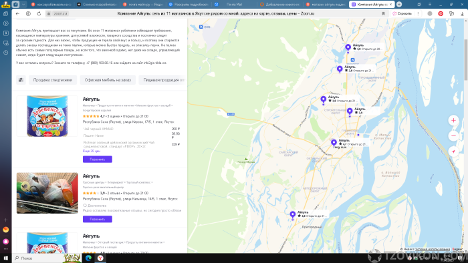Click the map geolocation arrow button
Screen dimensions: 468x263
click(x=453, y=152)
